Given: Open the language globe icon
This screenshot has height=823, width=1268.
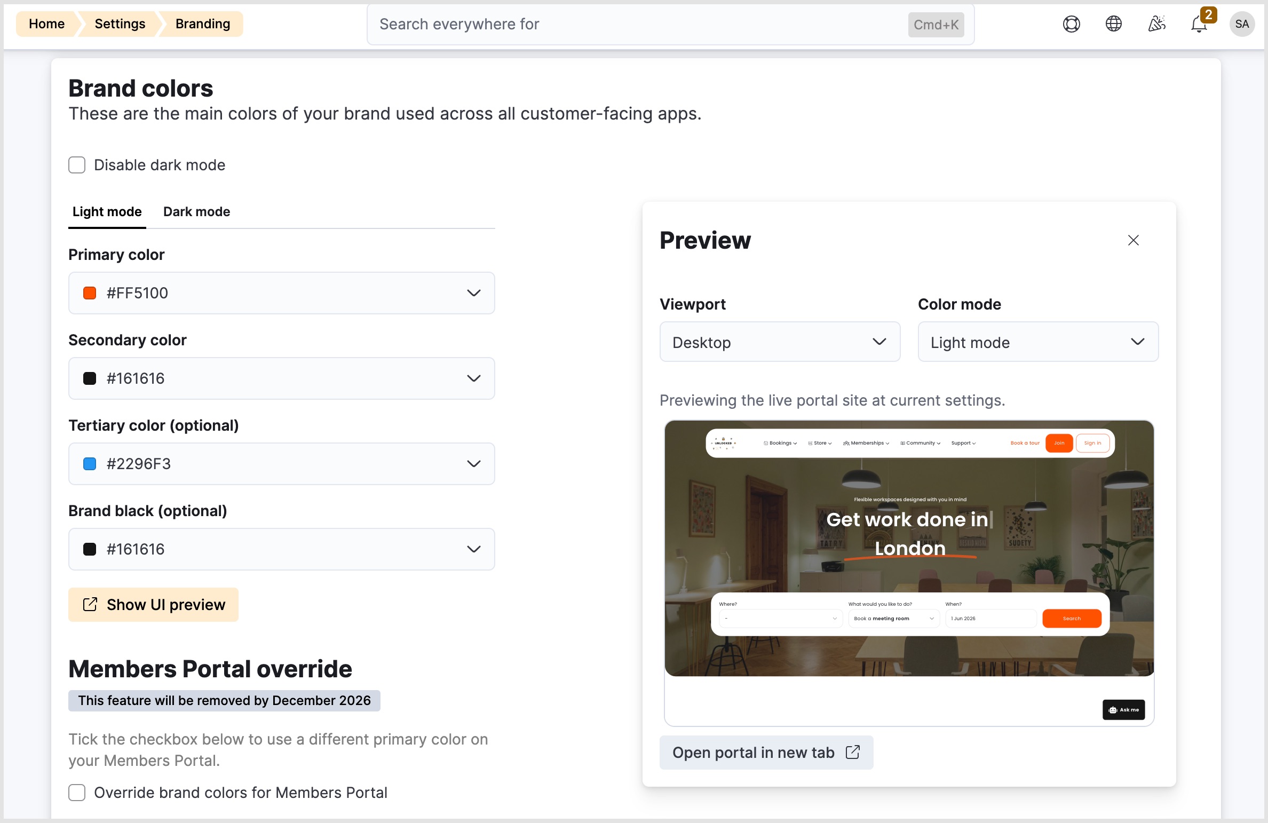Looking at the screenshot, I should 1114,24.
